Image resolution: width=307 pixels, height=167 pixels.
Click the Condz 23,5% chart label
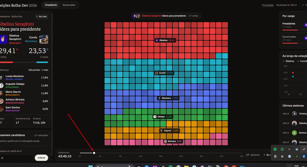[x=164, y=73]
